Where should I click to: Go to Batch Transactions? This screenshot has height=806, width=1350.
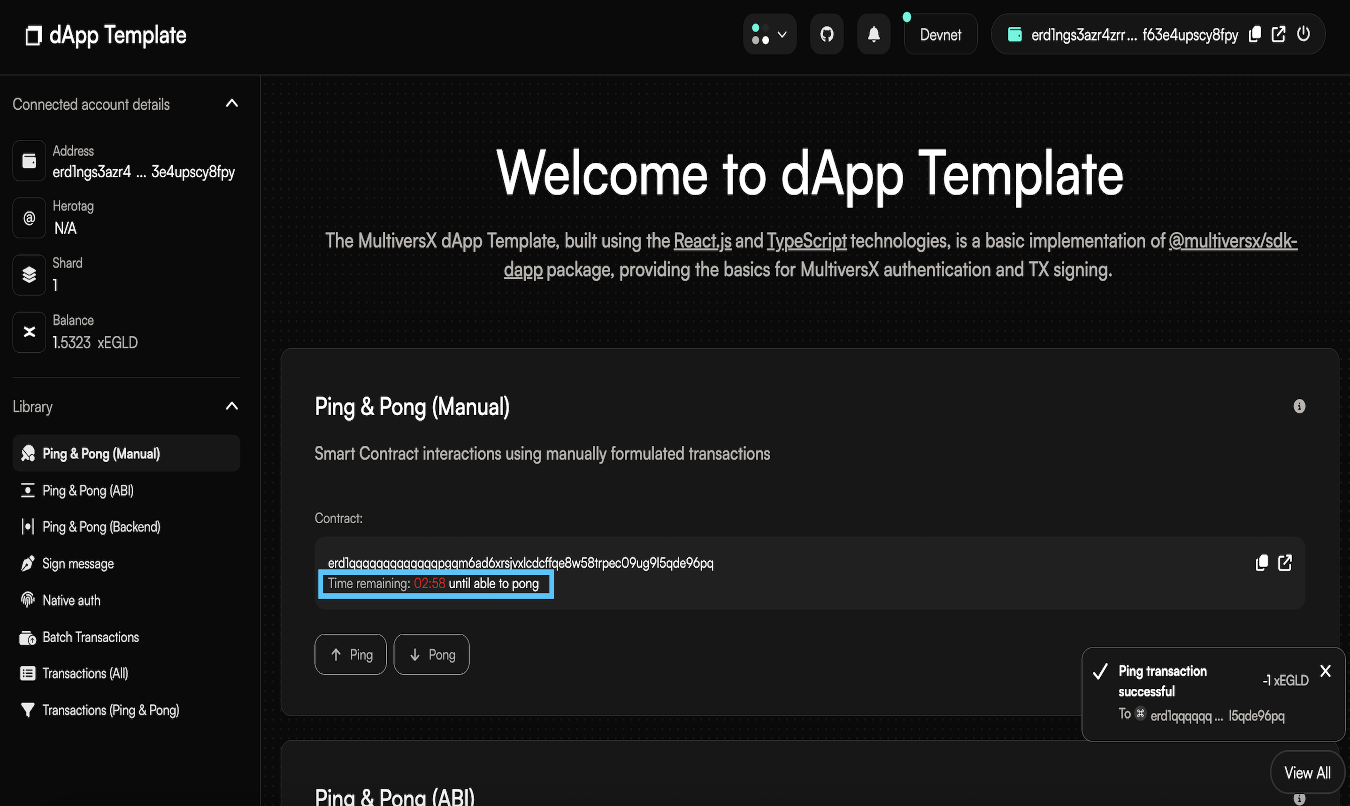(91, 637)
